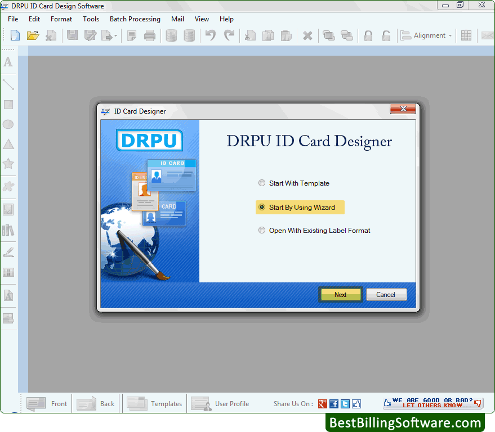Share on Facebook icon
Screen dimensions: 495x432
click(x=334, y=404)
